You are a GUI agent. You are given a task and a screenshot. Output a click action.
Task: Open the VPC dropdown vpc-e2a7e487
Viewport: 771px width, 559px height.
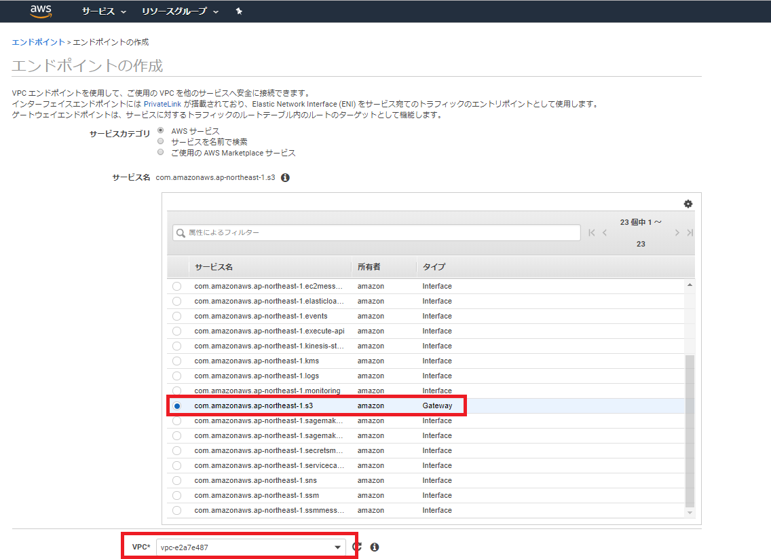coord(250,547)
